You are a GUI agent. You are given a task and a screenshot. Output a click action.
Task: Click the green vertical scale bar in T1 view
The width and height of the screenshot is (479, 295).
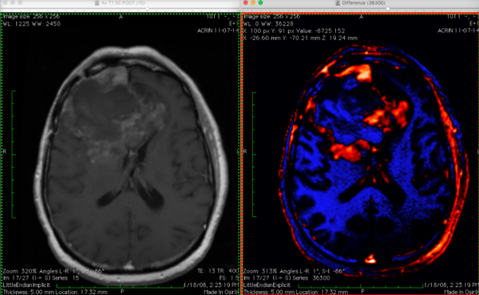coord(14,154)
